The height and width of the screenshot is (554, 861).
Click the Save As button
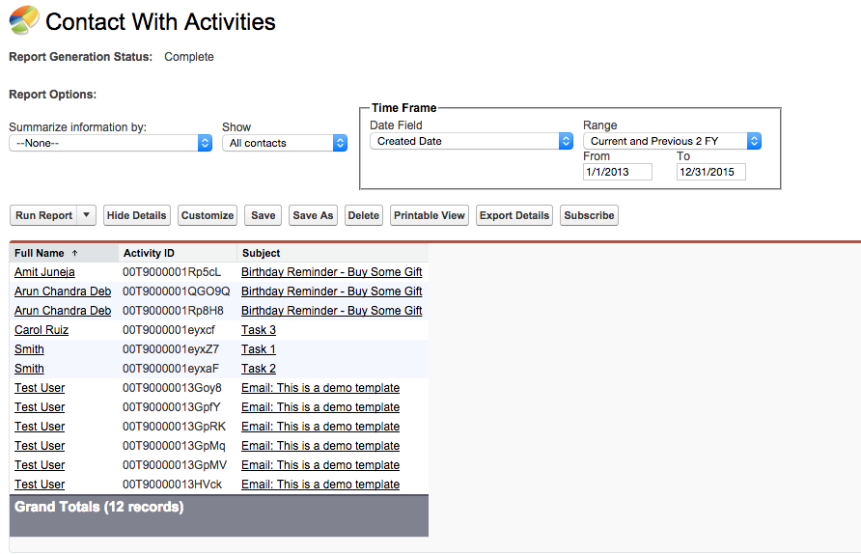pos(313,215)
